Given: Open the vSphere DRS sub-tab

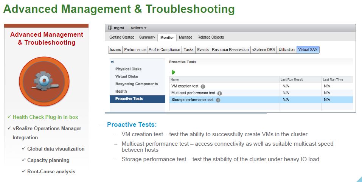Looking at the screenshot, I should tap(263, 50).
